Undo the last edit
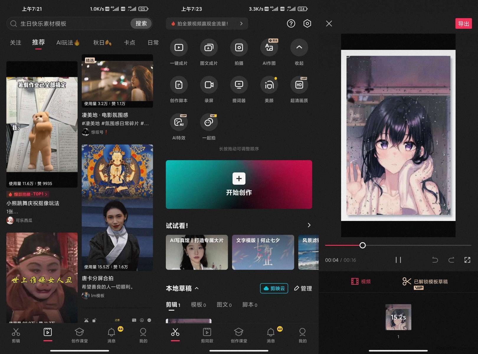478x354 pixels. [x=435, y=260]
